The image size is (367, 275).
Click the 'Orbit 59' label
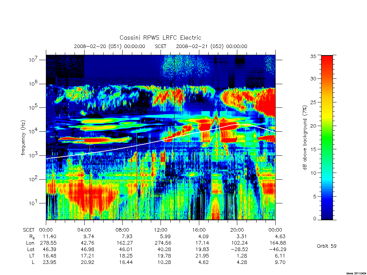(x=327, y=246)
